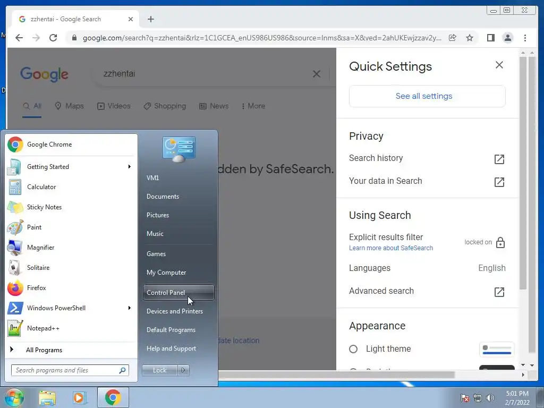Image resolution: width=544 pixels, height=408 pixels.
Task: Click the share page icon in address bar
Action: pyautogui.click(x=453, y=38)
